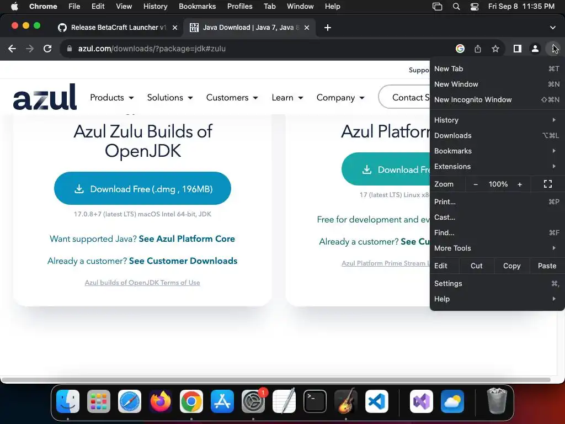Click Paste in the Edit row
This screenshot has height=424, width=565.
[547, 266]
